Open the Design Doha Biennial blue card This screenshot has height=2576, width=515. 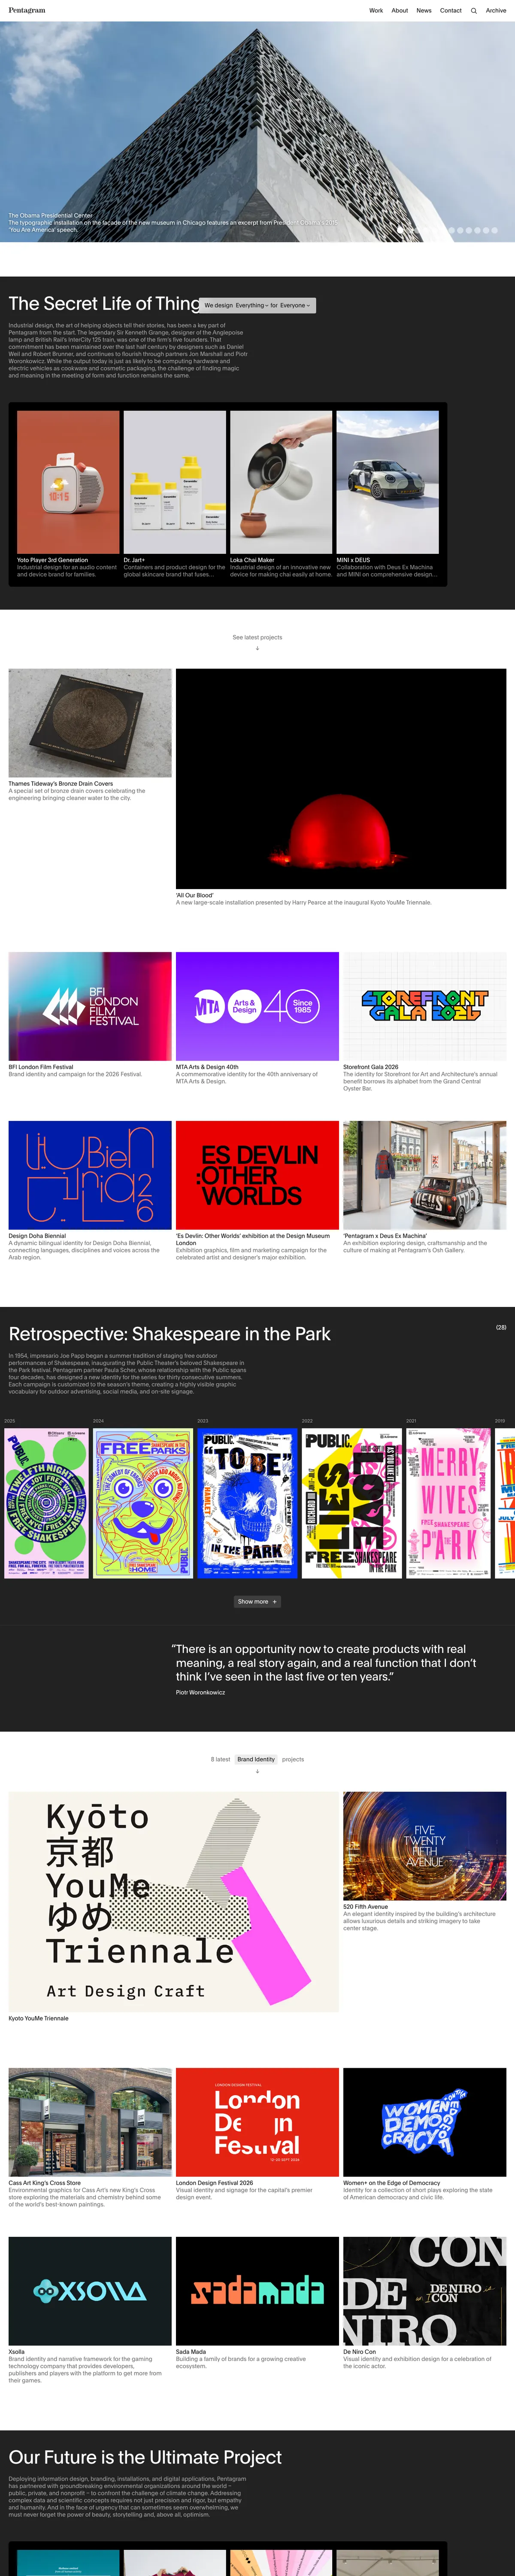(x=90, y=1175)
